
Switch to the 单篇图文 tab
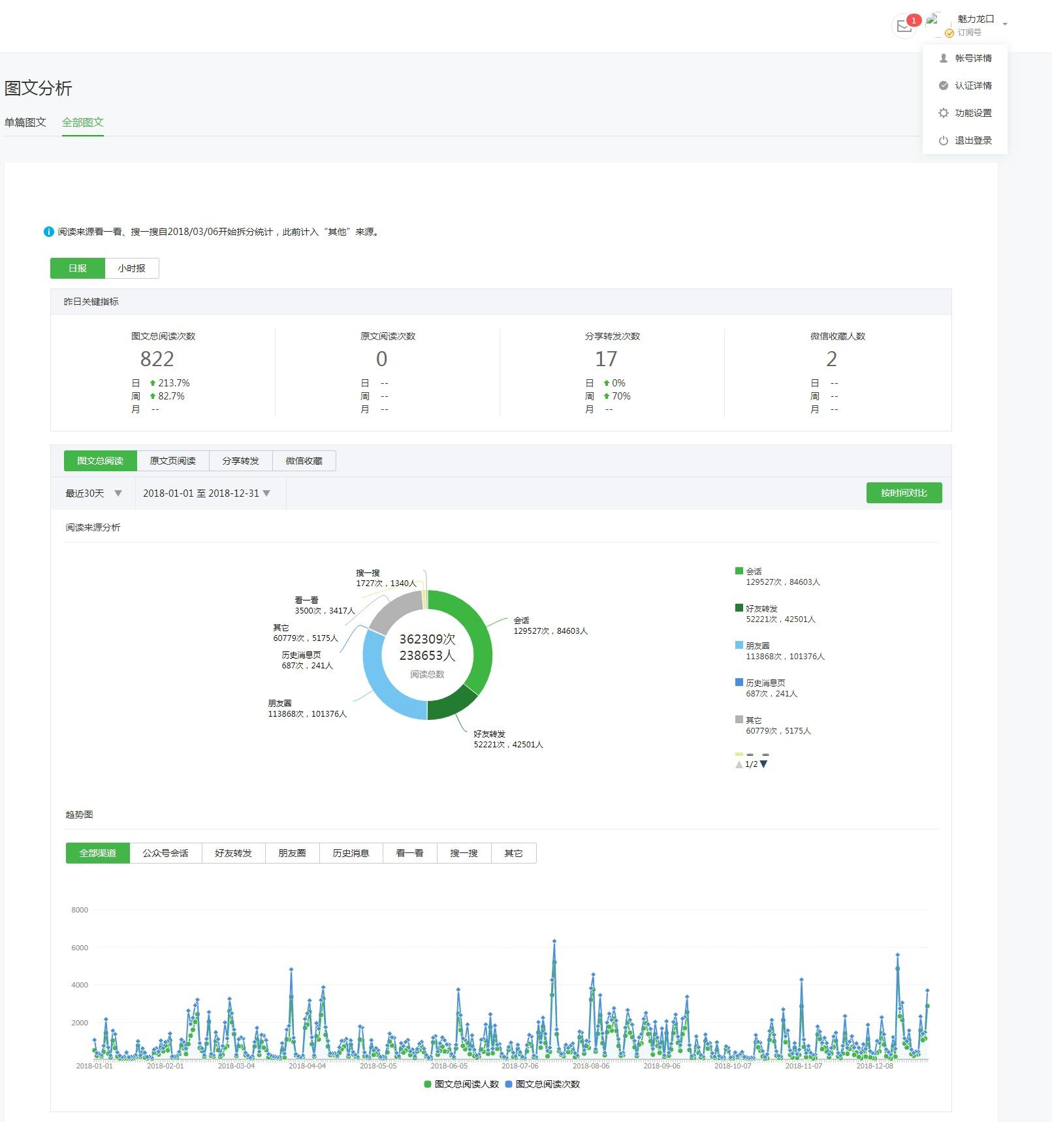(25, 122)
